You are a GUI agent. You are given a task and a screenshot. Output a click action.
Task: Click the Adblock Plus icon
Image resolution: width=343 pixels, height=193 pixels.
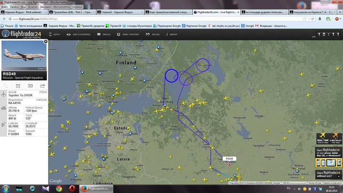pos(337,19)
